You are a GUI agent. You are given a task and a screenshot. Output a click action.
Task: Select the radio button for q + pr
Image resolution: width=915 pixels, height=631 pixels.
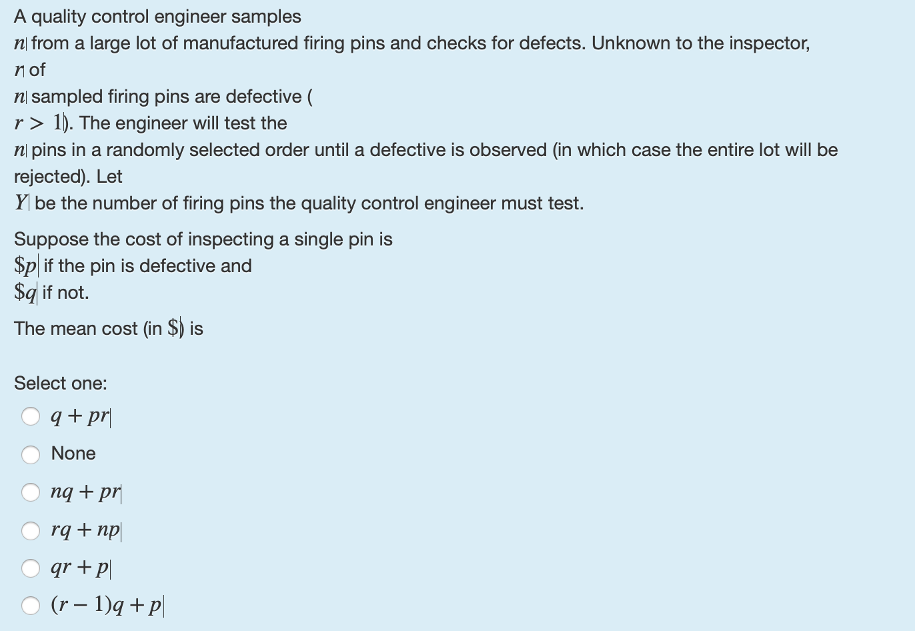click(x=31, y=416)
